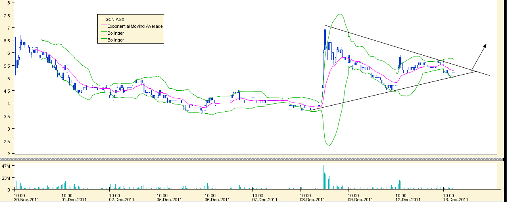Select the 01-Dec-2011 date label
507x202 pixels.
click(74, 199)
